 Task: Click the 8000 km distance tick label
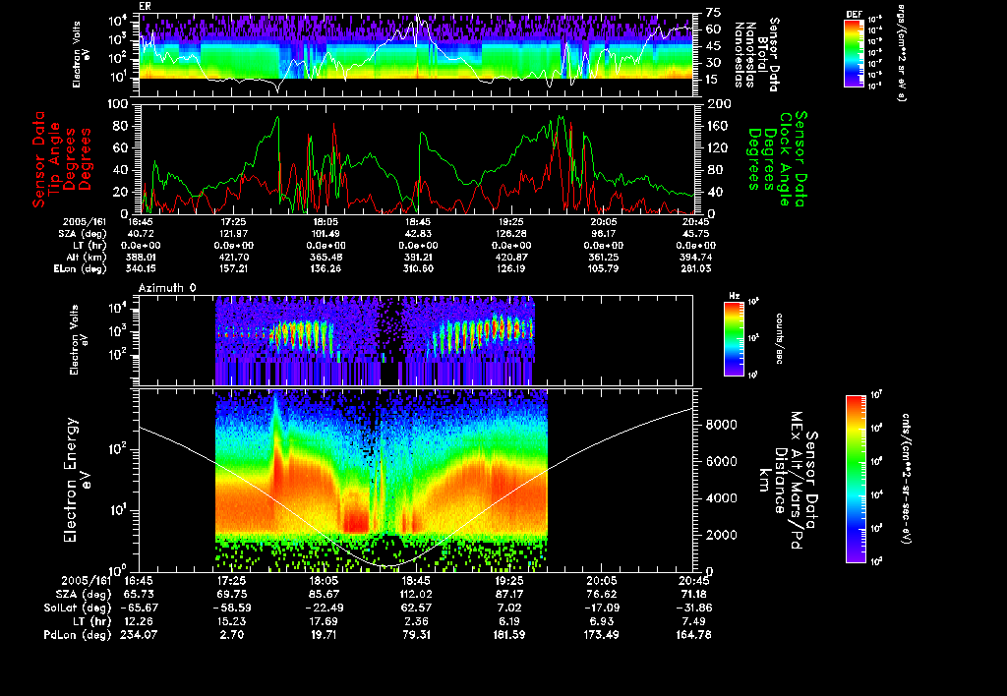(x=721, y=425)
